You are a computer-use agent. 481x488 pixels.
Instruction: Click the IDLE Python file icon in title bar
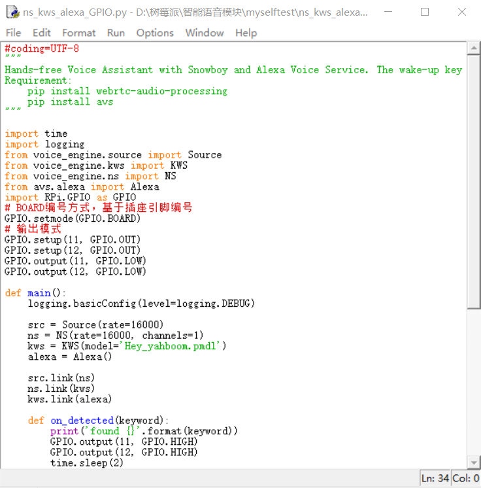[x=13, y=12]
